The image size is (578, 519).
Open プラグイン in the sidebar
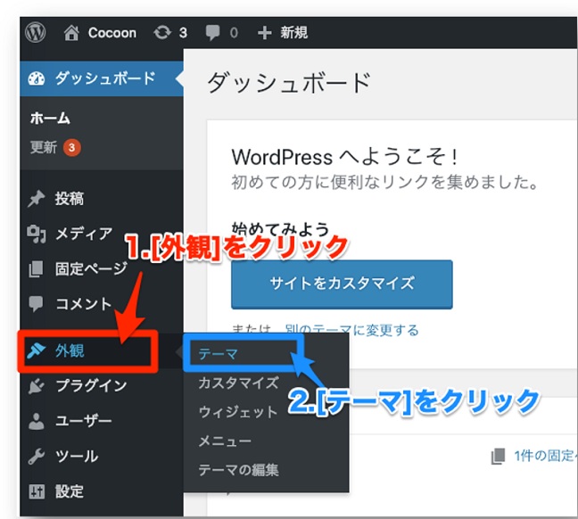click(x=91, y=385)
